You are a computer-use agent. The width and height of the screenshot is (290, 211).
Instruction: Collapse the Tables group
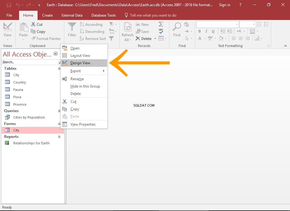click(59, 68)
